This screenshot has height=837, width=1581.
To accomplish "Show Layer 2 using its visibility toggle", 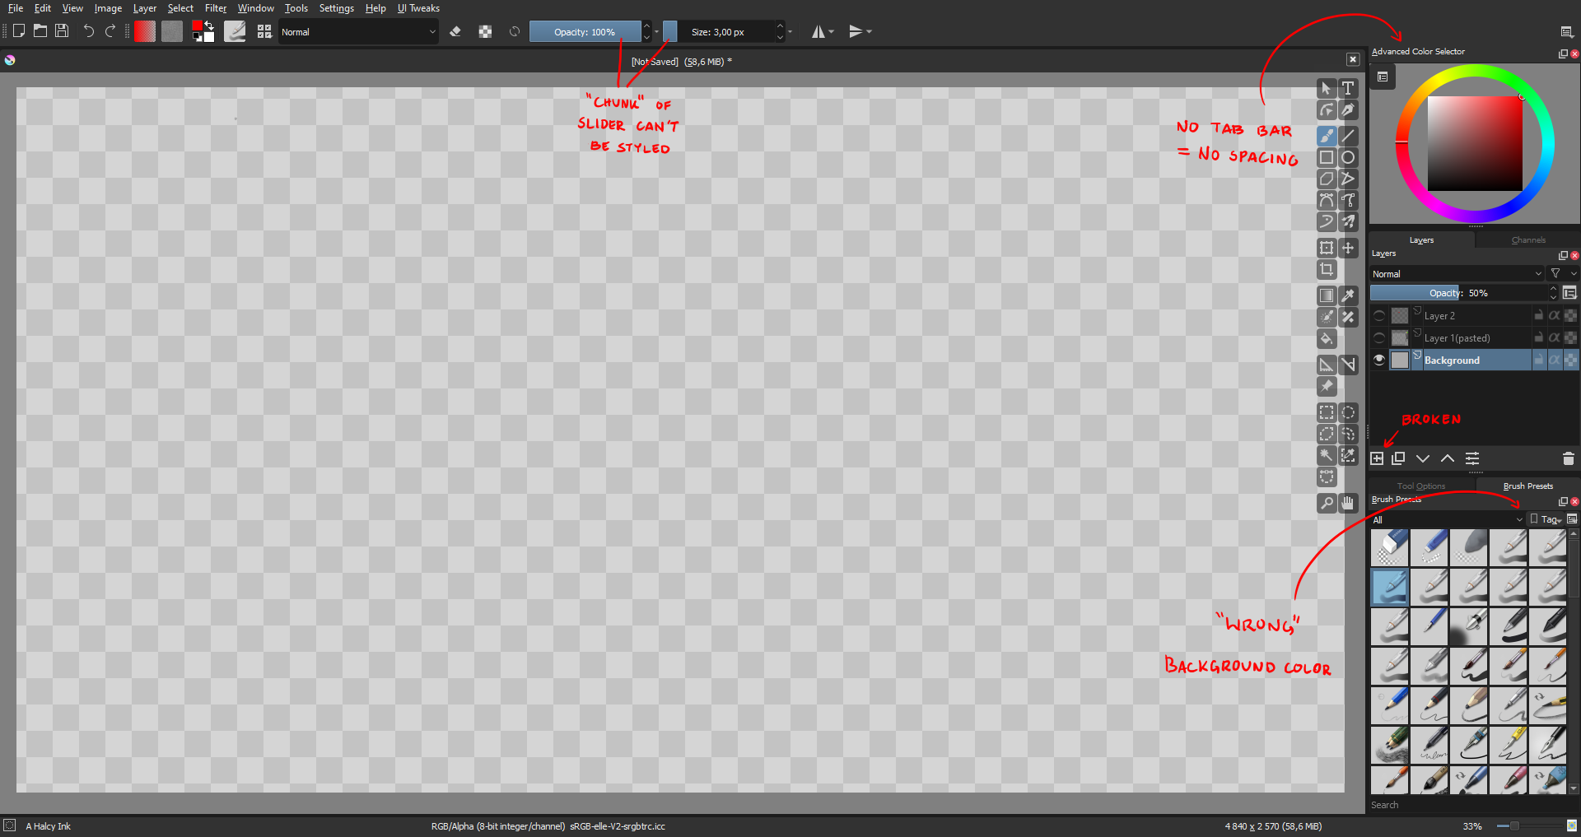I will point(1379,315).
